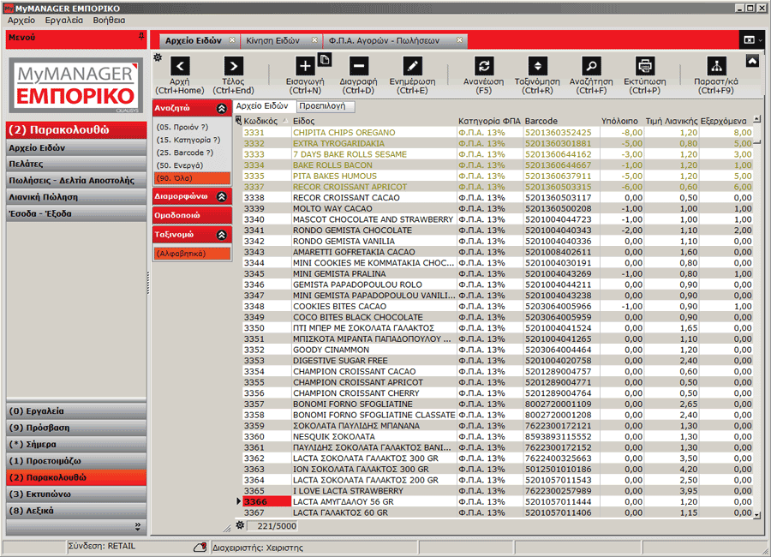771x557 pixels.
Task: Open Λιανική Πώληση in left menu
Action: (76, 197)
